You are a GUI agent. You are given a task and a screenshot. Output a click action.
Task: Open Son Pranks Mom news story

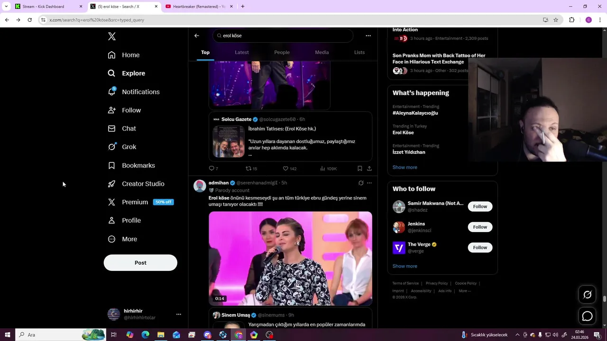pyautogui.click(x=439, y=59)
